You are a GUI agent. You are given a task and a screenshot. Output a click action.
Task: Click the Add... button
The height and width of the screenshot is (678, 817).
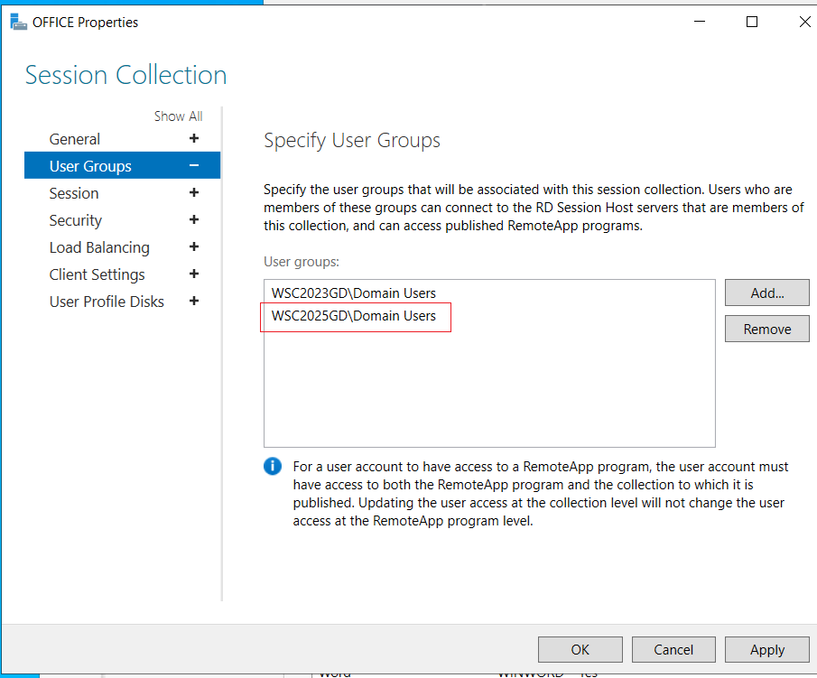pyautogui.click(x=767, y=293)
